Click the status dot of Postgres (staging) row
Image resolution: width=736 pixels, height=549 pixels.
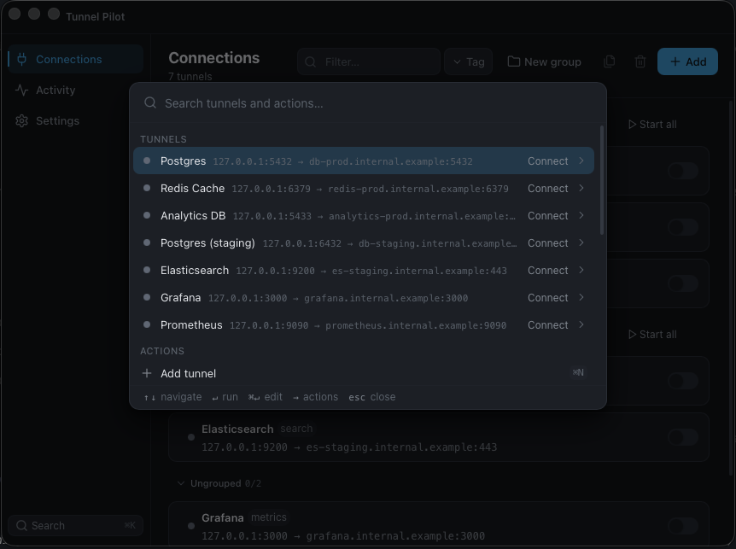147,242
